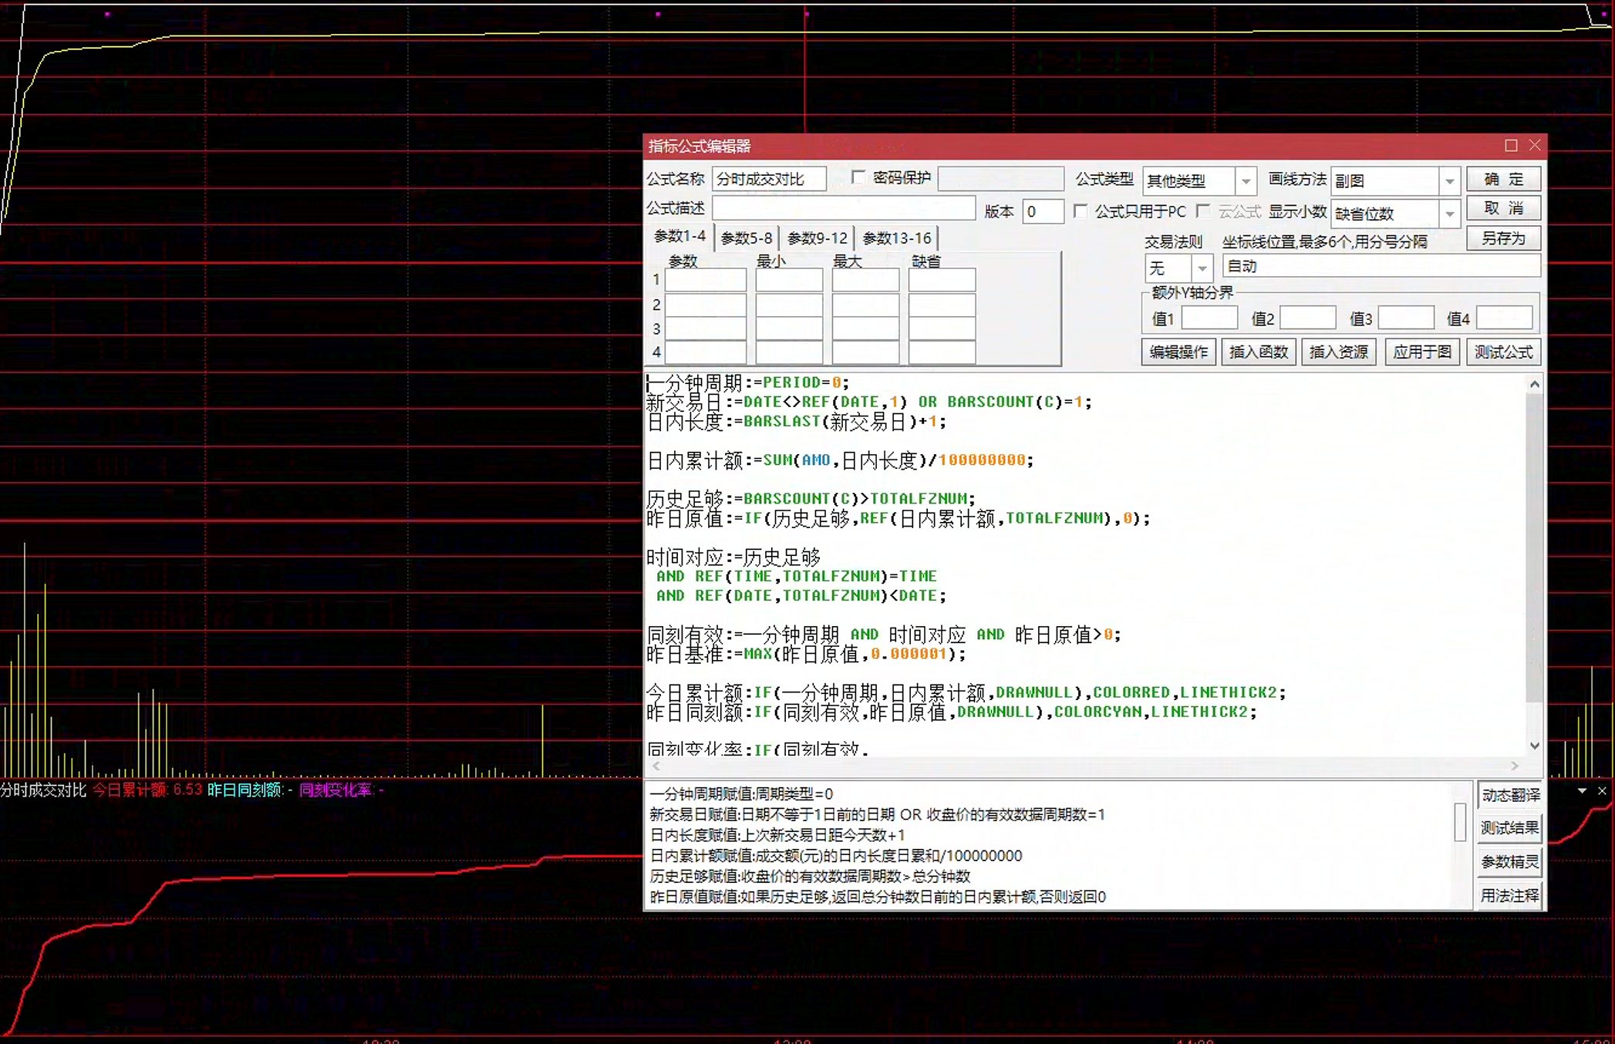The width and height of the screenshot is (1615, 1044).
Task: Click the code editor scroll-up arrow
Action: 1534,384
